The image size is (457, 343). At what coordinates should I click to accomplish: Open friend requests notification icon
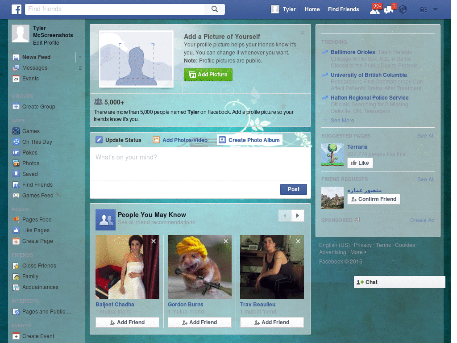click(x=375, y=9)
